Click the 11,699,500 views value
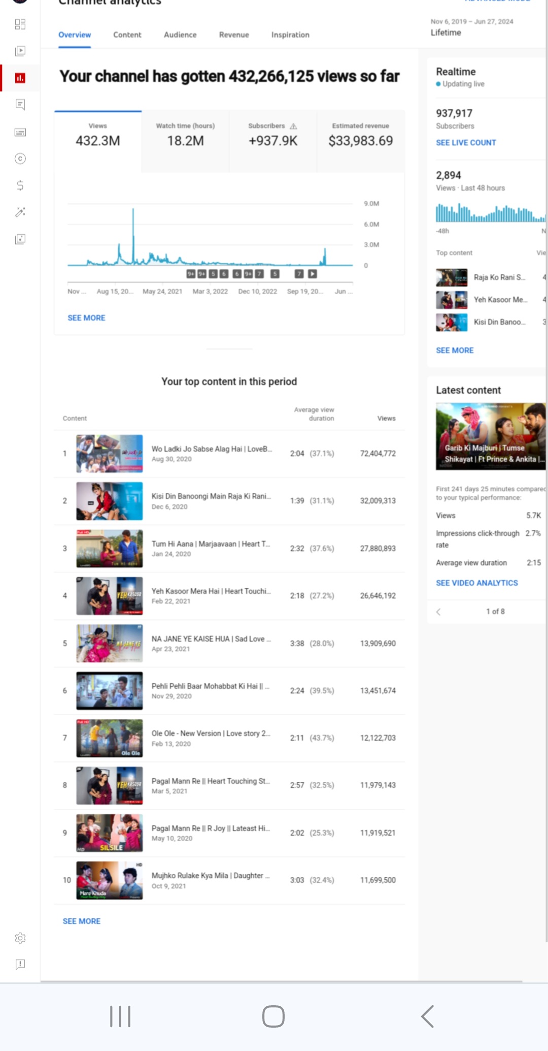 click(x=378, y=880)
